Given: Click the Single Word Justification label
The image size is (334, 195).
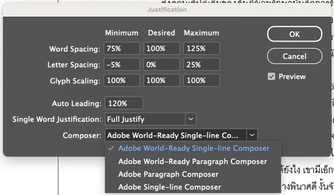Looking at the screenshot, I should [x=57, y=119].
